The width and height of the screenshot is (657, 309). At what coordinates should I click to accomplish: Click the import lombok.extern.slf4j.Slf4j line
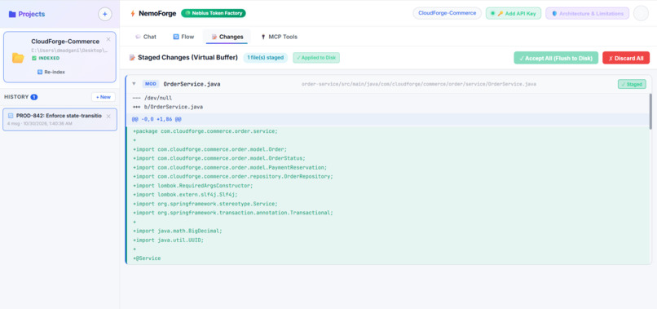[x=185, y=195]
